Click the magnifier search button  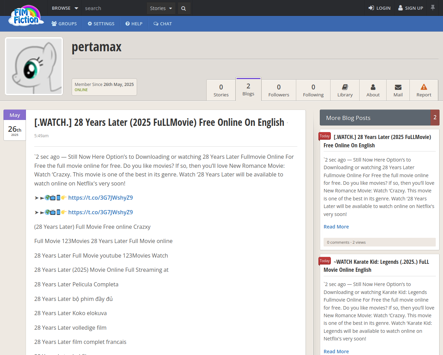(x=184, y=8)
